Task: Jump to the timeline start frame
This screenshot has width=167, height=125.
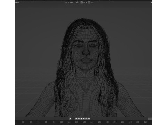Action: [76, 119]
